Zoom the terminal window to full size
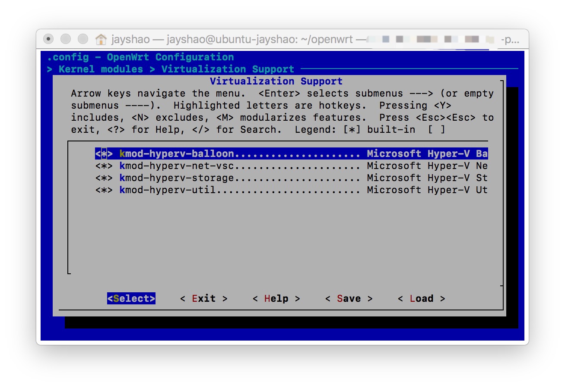The height and width of the screenshot is (388, 565). tap(83, 39)
